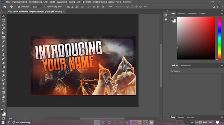
Task: Select the Pen tool
Action: pyautogui.click(x=3, y=80)
